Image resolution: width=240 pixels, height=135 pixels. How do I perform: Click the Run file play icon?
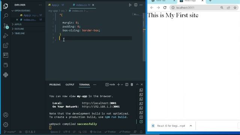(x=130, y=5)
